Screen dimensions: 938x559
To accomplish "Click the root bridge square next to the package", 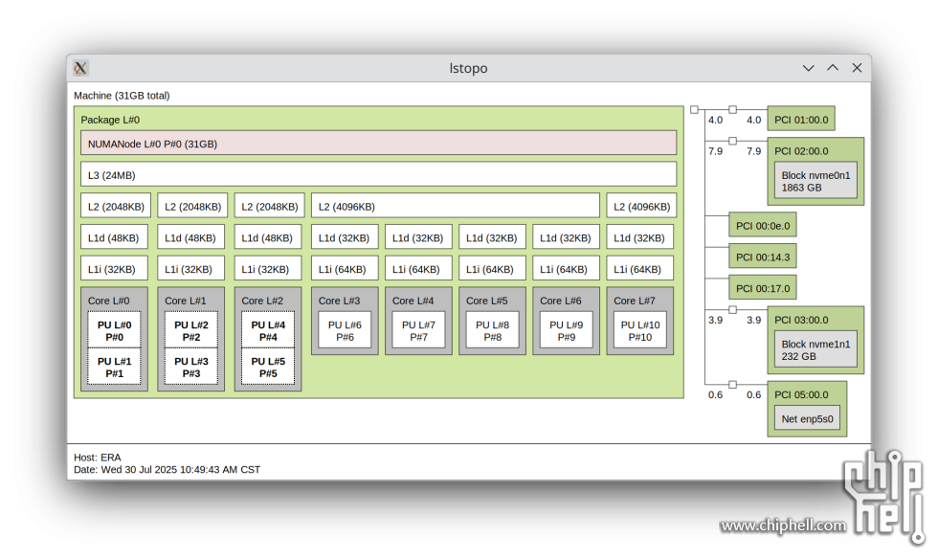I will 694,109.
